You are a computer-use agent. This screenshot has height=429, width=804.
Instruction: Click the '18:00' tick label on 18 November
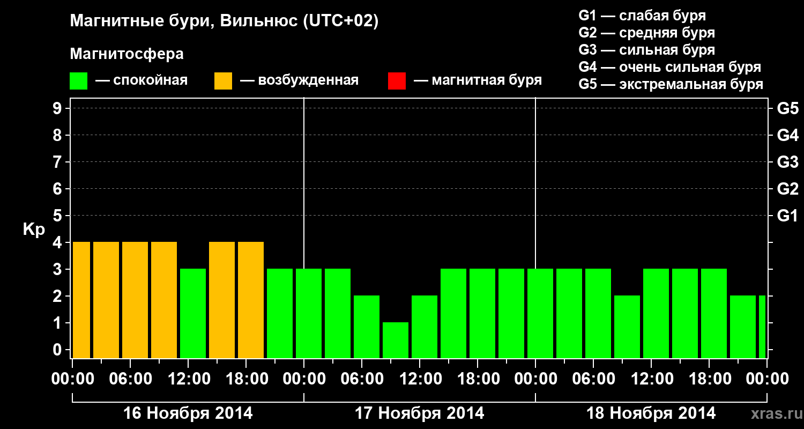(x=709, y=379)
